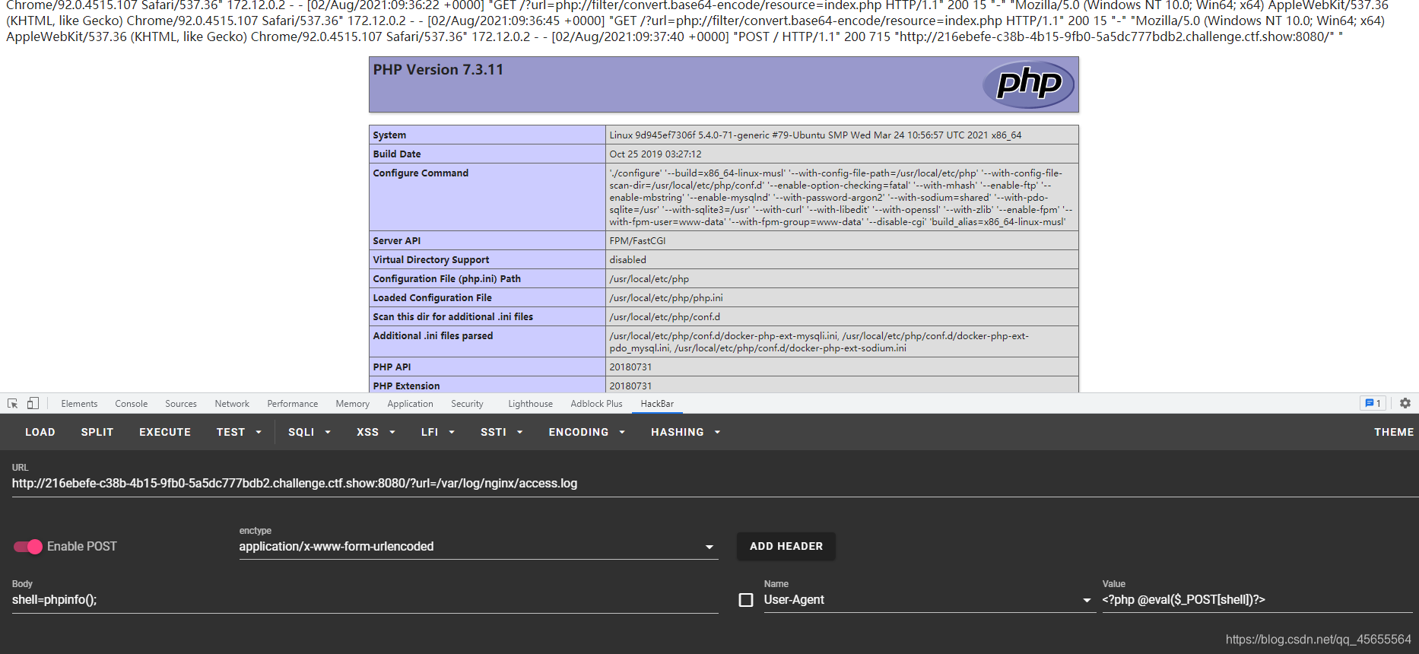Open the enctype selection dropdown
This screenshot has width=1419, height=654.
click(x=478, y=547)
